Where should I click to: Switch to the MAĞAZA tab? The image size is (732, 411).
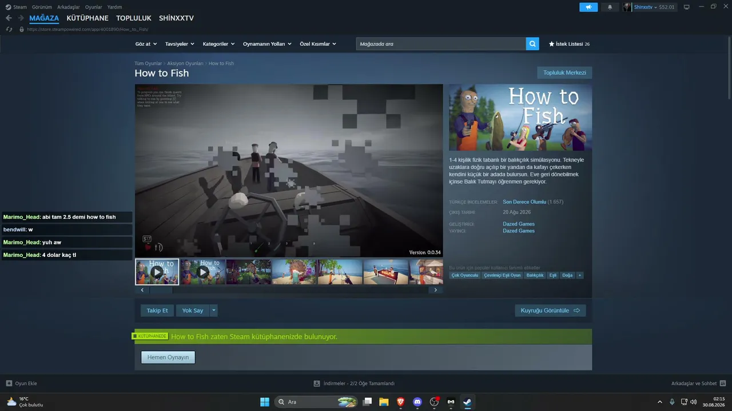(44, 18)
